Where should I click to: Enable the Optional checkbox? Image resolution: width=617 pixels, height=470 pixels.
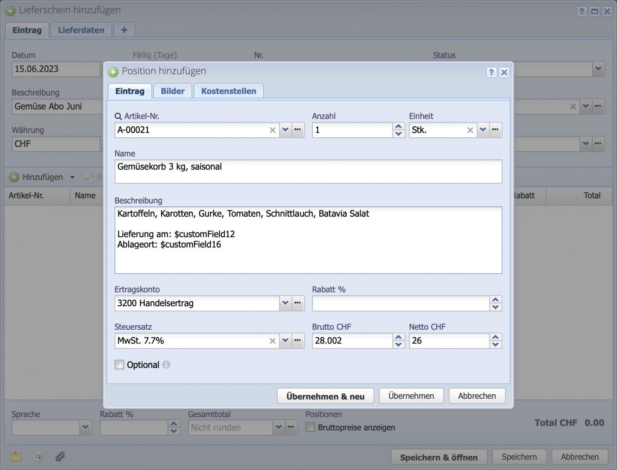coord(119,365)
